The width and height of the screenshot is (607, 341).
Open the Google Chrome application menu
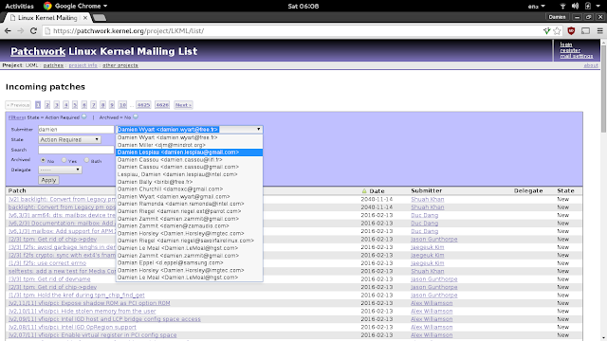coord(76,6)
